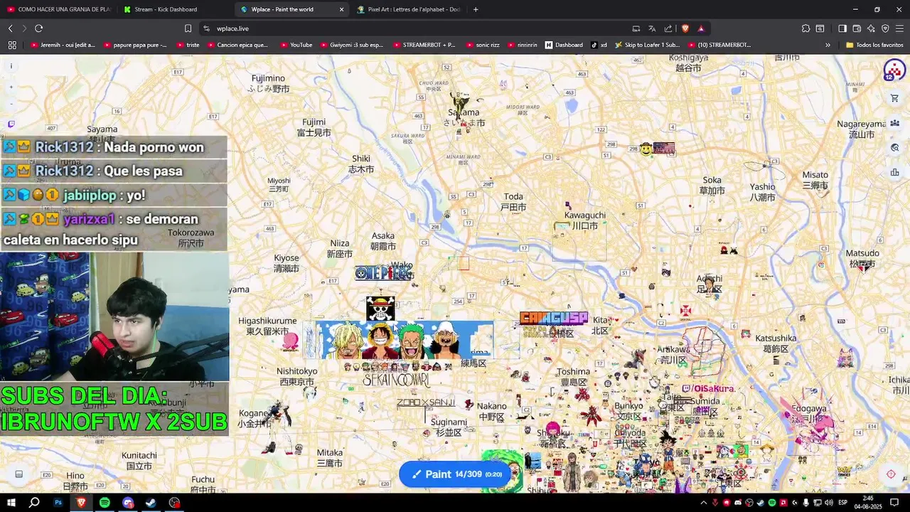Open the Gwiyomi :3 sub esp bookmark

pyautogui.click(x=351, y=45)
